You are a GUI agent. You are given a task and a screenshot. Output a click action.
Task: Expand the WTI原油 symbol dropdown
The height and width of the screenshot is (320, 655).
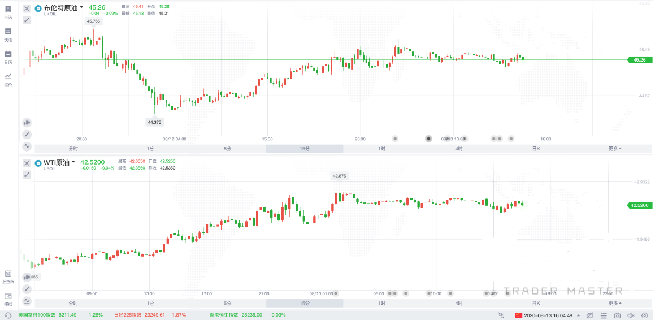74,162
